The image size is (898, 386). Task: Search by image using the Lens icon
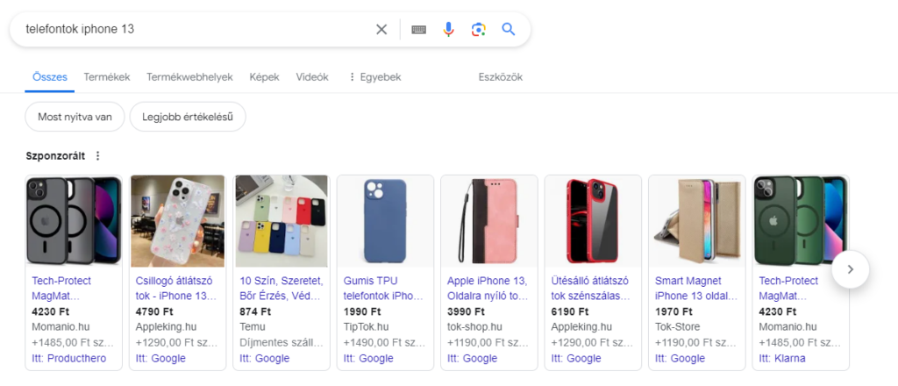[x=478, y=29]
